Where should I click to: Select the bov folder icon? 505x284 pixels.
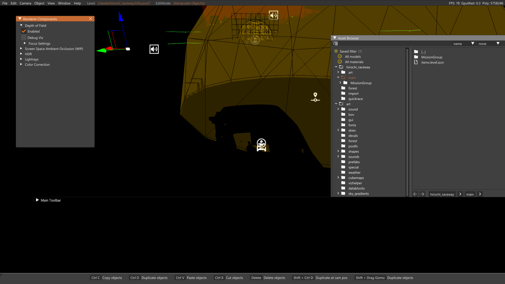343,114
